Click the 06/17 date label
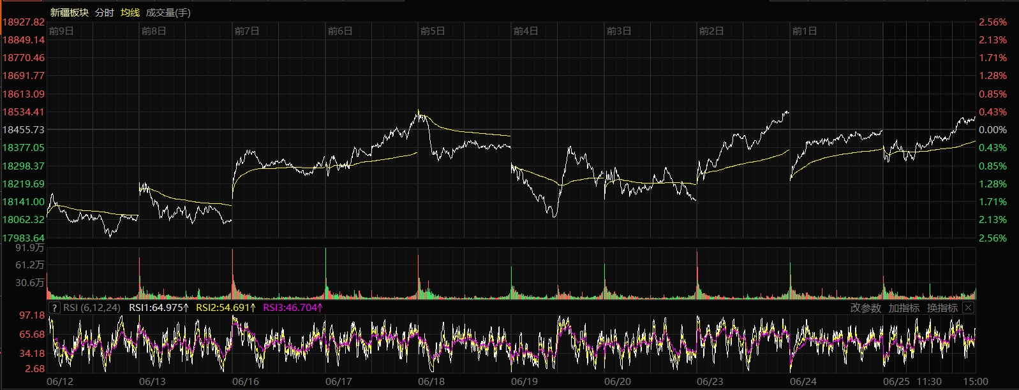Image resolution: width=1019 pixels, height=390 pixels. click(339, 381)
